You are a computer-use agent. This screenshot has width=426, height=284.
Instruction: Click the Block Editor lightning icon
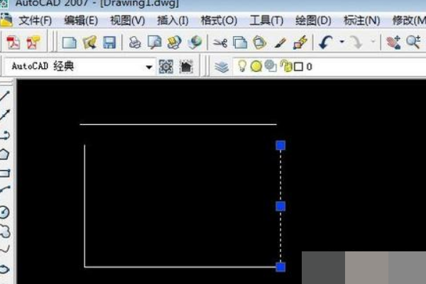(x=300, y=43)
